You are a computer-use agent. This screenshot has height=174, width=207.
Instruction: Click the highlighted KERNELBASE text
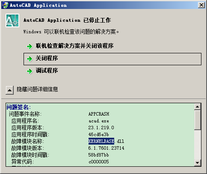click(101, 141)
